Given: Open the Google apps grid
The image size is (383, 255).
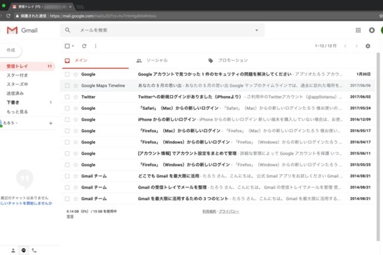Looking at the screenshot, I should pos(358,30).
